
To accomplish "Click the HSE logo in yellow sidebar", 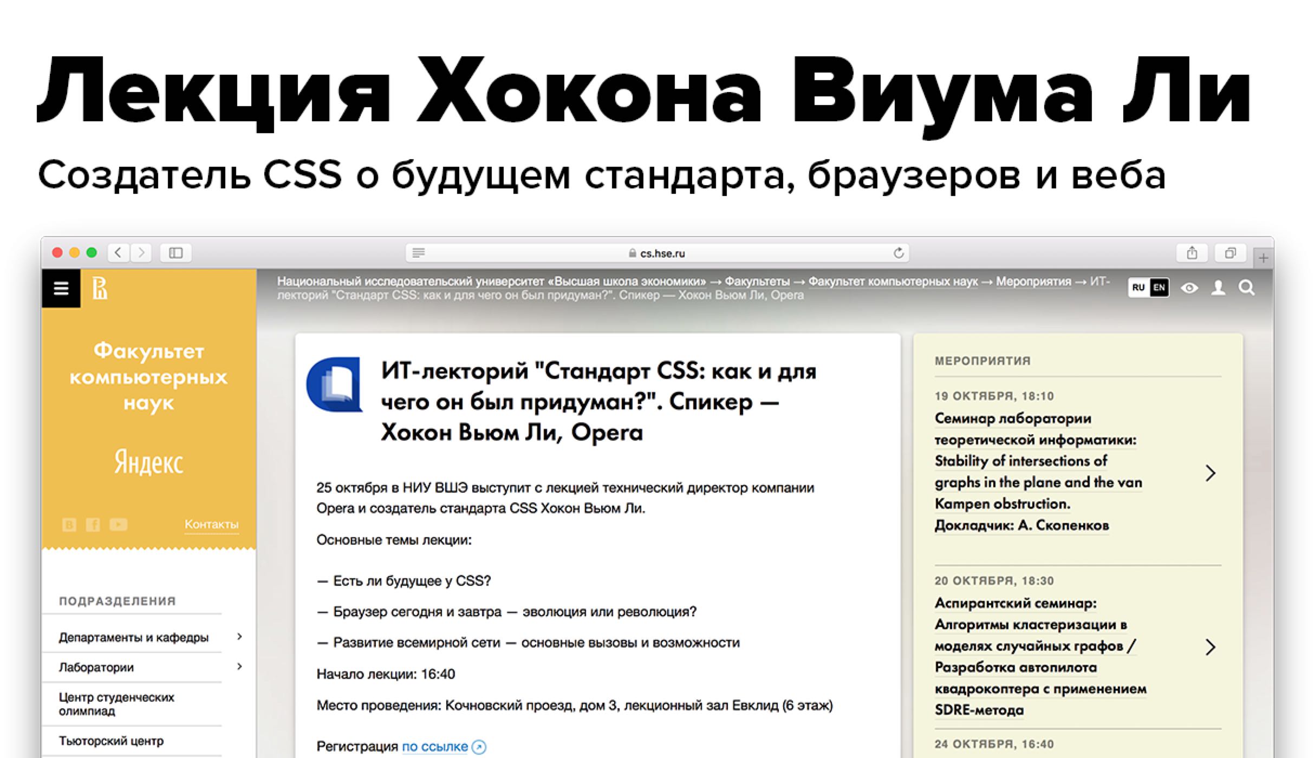I will click(x=100, y=288).
